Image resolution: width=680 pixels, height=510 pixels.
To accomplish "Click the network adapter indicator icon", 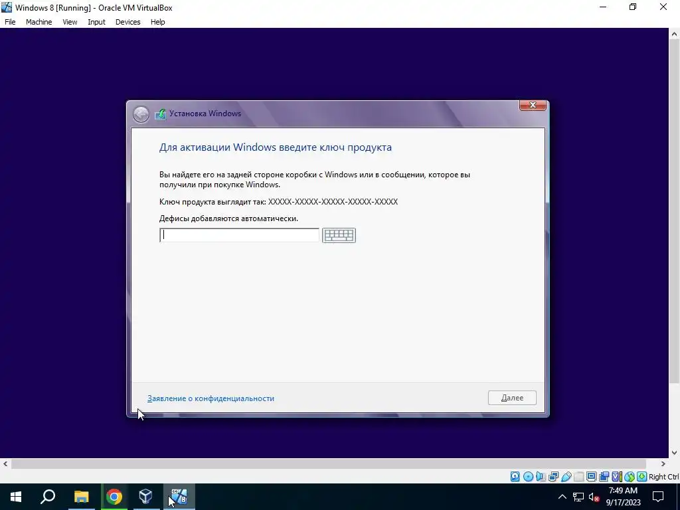I will pyautogui.click(x=553, y=477).
